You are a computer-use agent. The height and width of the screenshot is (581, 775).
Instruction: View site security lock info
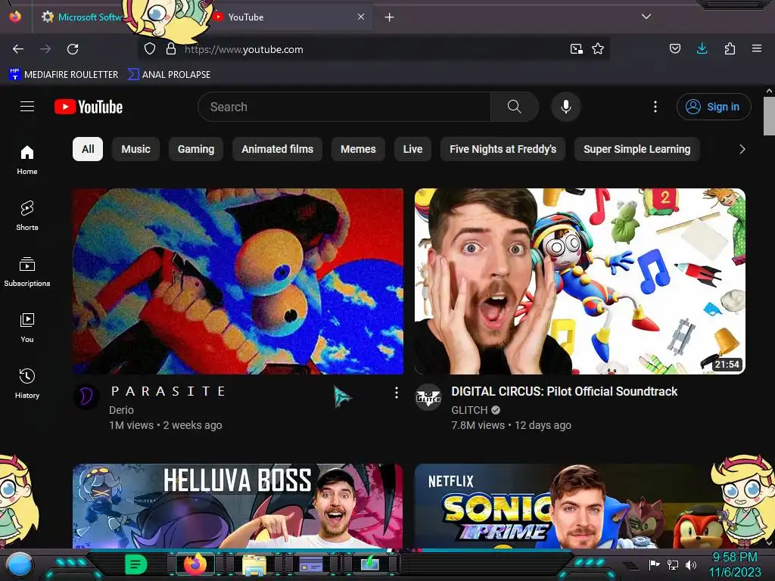pyautogui.click(x=171, y=49)
